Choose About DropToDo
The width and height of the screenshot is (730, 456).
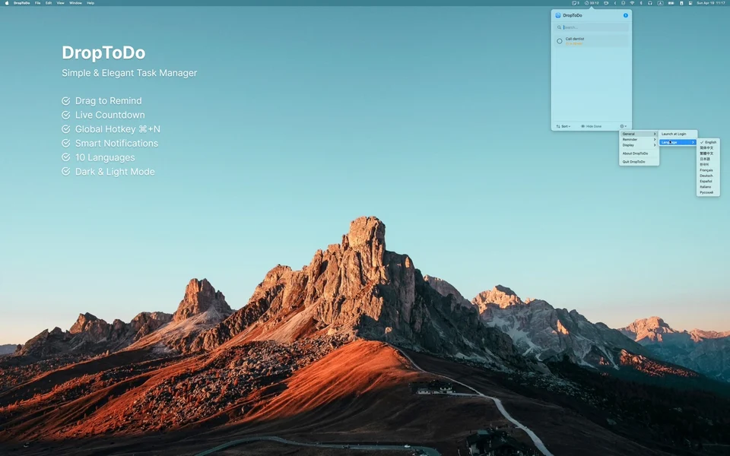(639, 154)
